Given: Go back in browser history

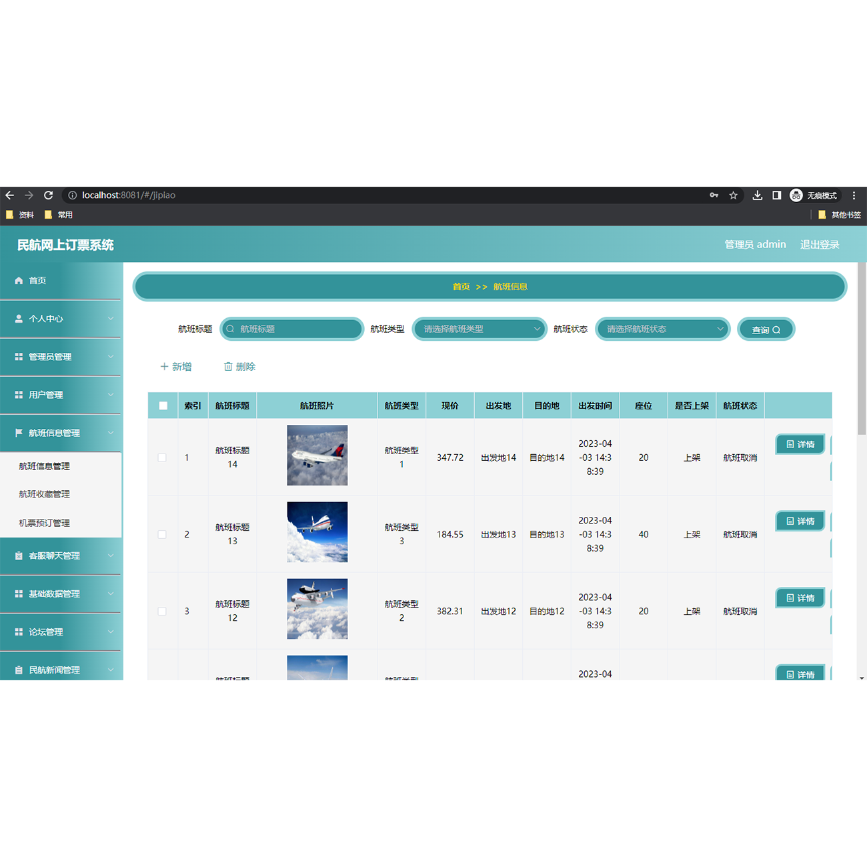Looking at the screenshot, I should pos(9,195).
